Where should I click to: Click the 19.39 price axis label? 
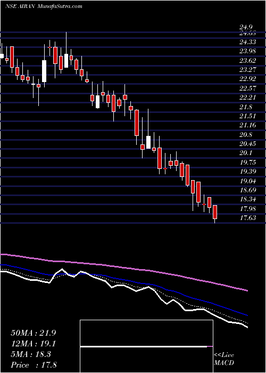pos(247,172)
